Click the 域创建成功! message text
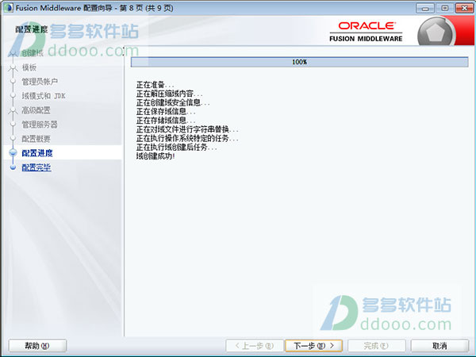 (155, 156)
